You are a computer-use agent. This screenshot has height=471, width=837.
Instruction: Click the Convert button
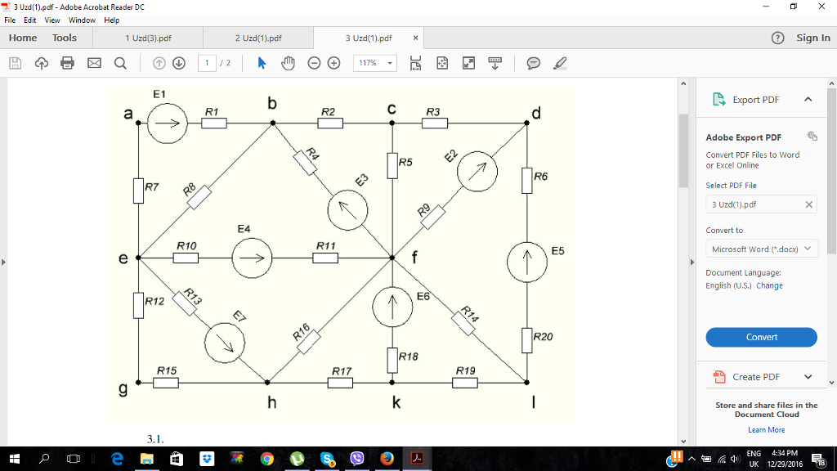[x=761, y=337]
